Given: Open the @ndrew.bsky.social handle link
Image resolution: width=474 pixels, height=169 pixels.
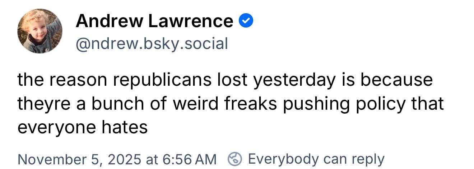Looking at the screenshot, I should point(152,44).
